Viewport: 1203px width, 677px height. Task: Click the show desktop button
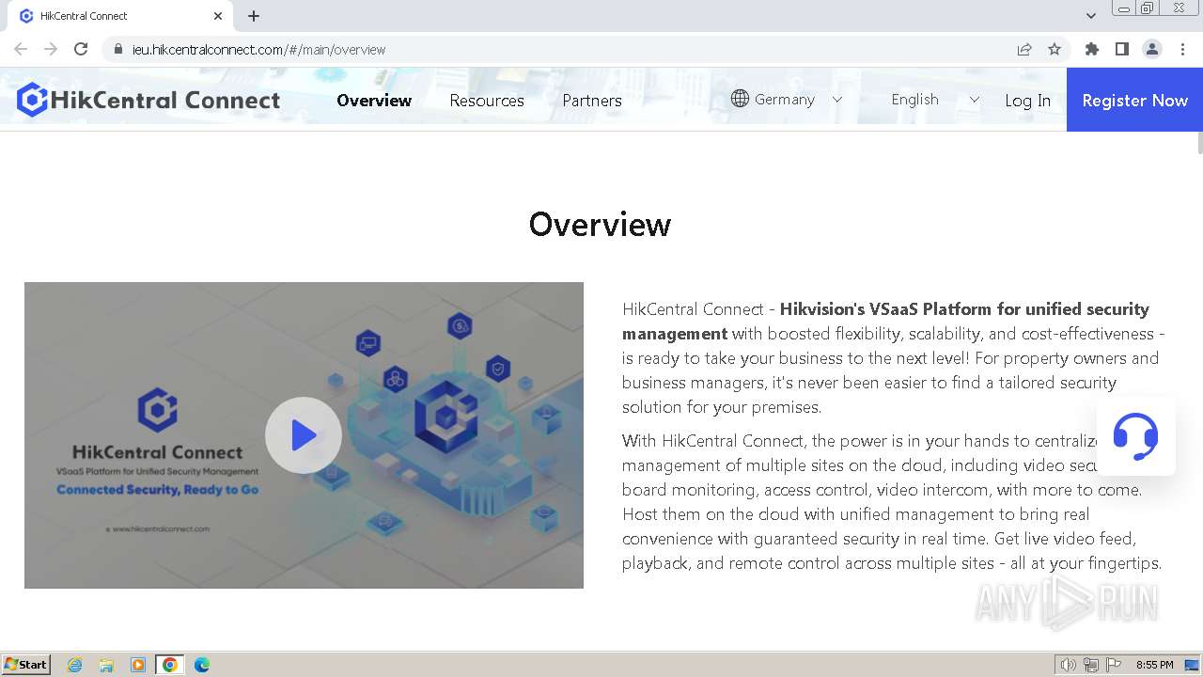pyautogui.click(x=1192, y=665)
